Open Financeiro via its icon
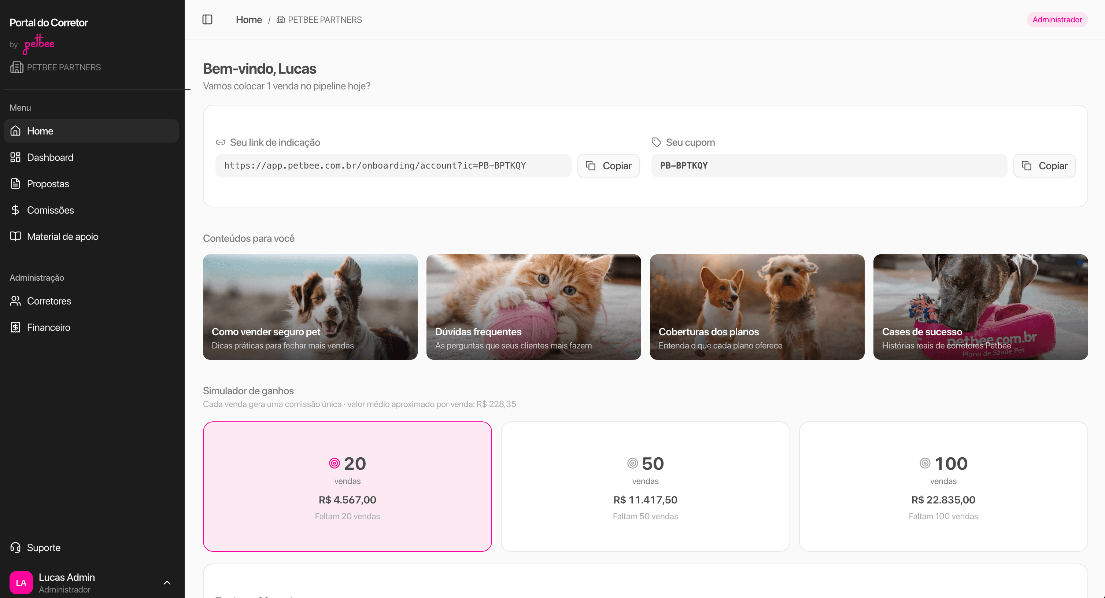 click(x=15, y=327)
